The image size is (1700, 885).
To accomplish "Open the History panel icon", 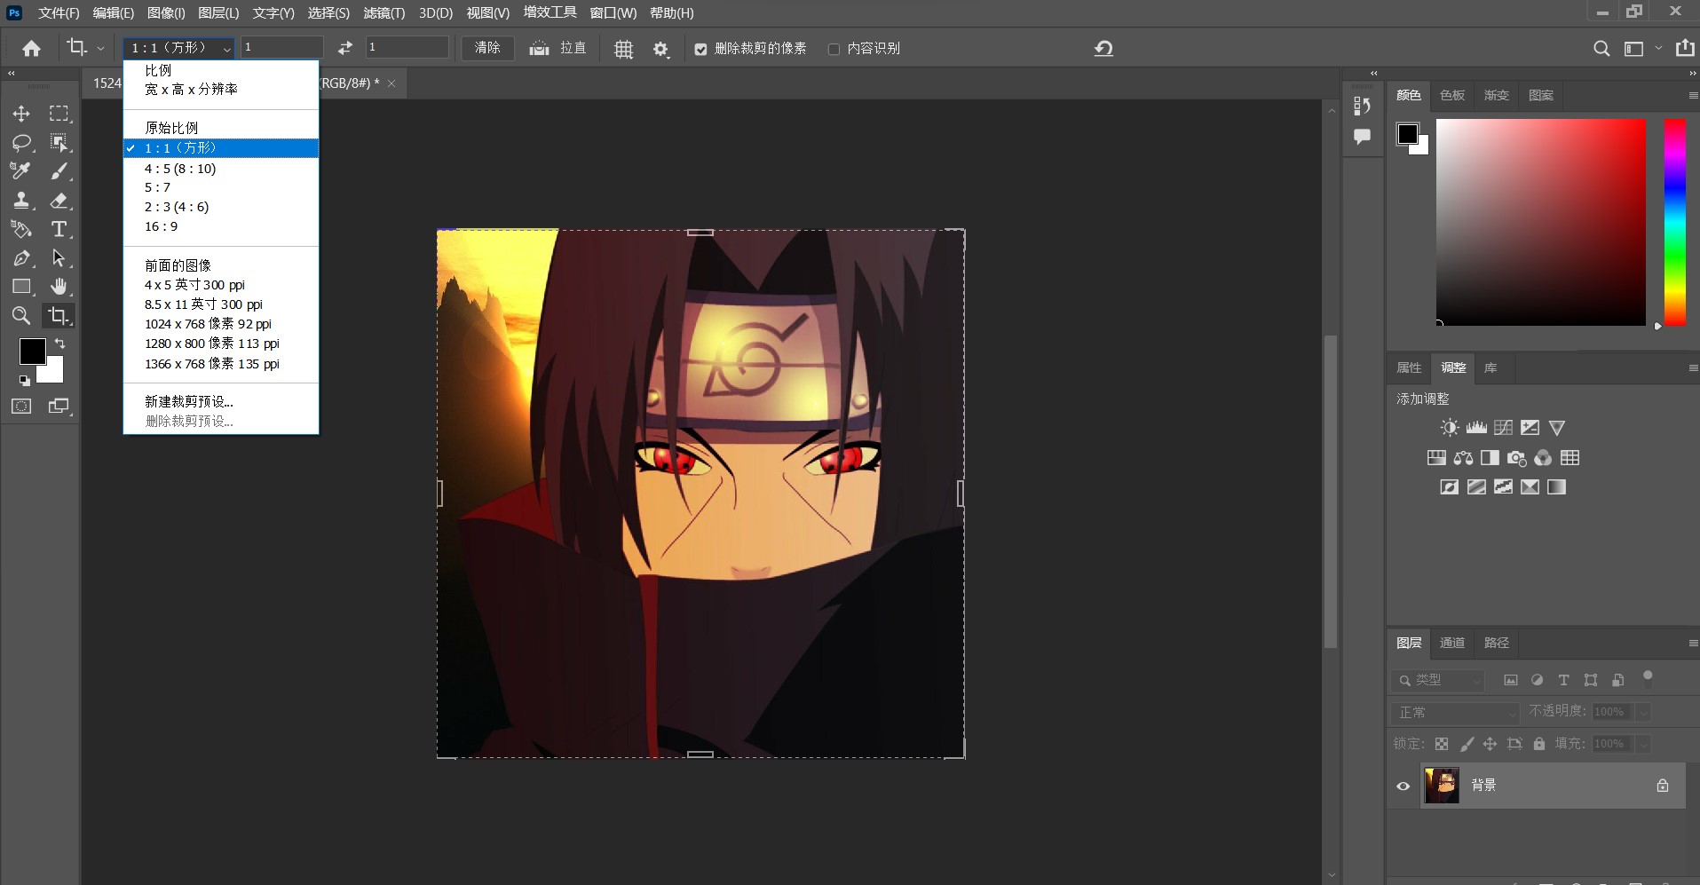I will [x=1362, y=106].
